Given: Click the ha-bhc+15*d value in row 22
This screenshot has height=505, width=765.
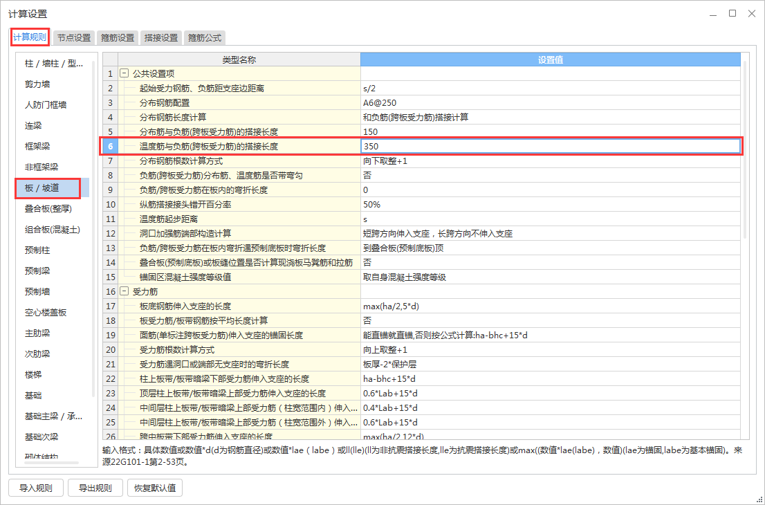Looking at the screenshot, I should (551, 378).
